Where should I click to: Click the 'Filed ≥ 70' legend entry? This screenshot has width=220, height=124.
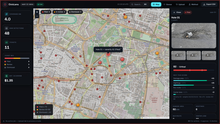coord(42,107)
